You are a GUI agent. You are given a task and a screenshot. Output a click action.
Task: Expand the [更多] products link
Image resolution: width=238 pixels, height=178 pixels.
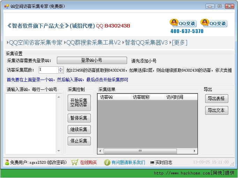pos(180,42)
